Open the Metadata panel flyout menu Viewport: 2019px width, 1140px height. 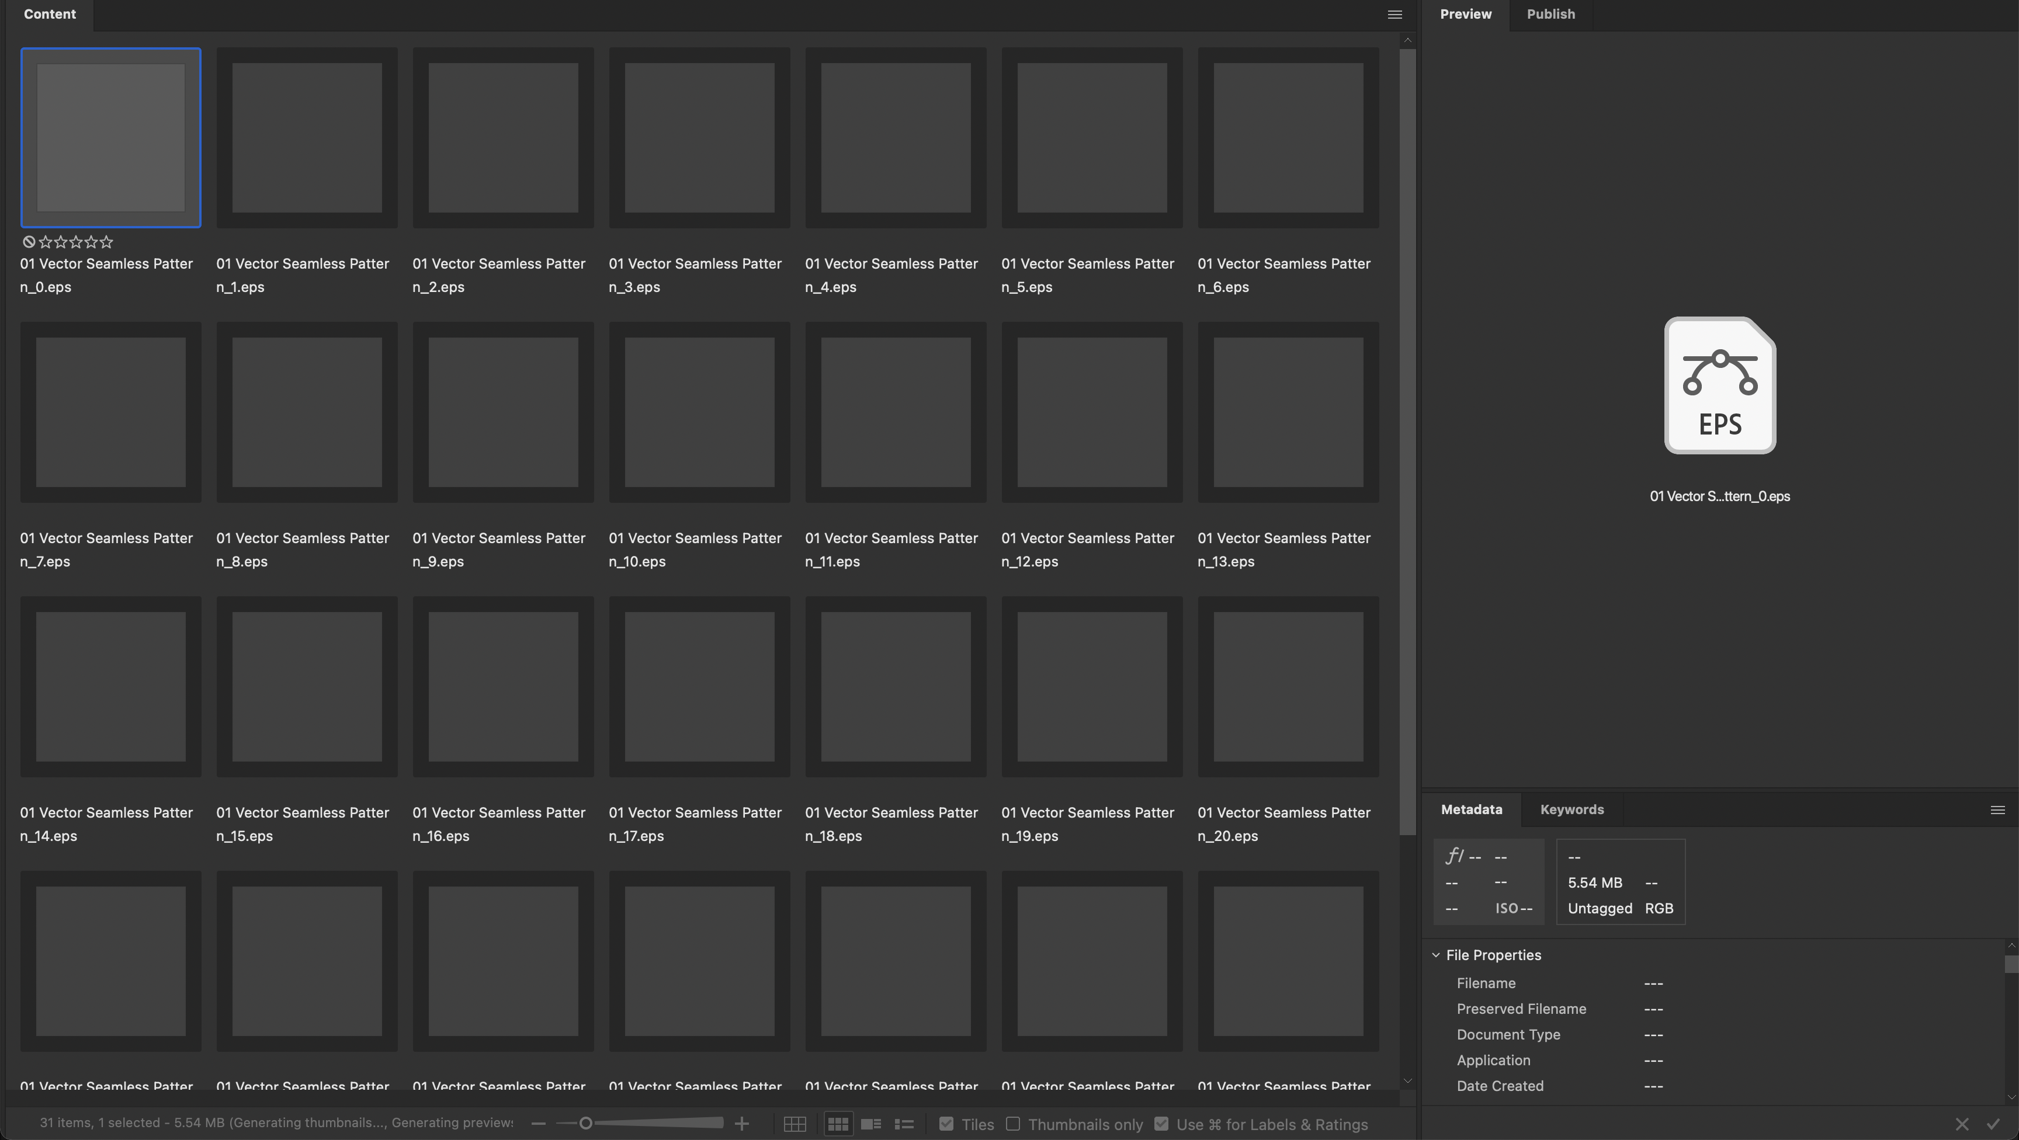[x=1997, y=810]
